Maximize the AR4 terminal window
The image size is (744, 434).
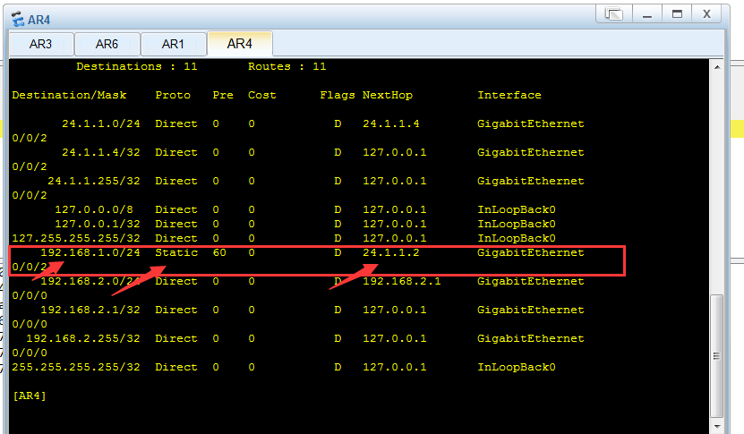pos(677,14)
